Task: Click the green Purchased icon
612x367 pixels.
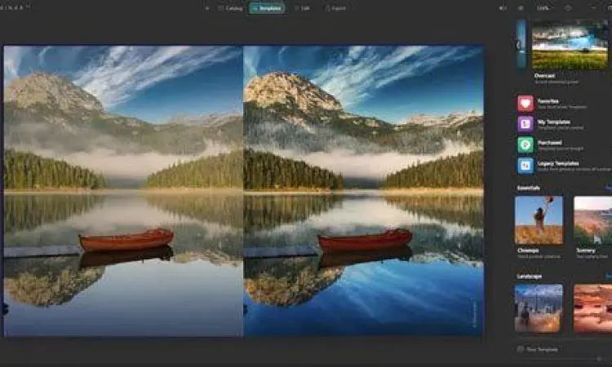Action: (526, 144)
